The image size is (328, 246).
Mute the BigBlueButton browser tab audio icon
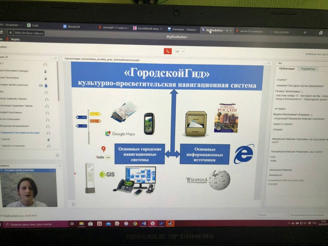[227, 31]
